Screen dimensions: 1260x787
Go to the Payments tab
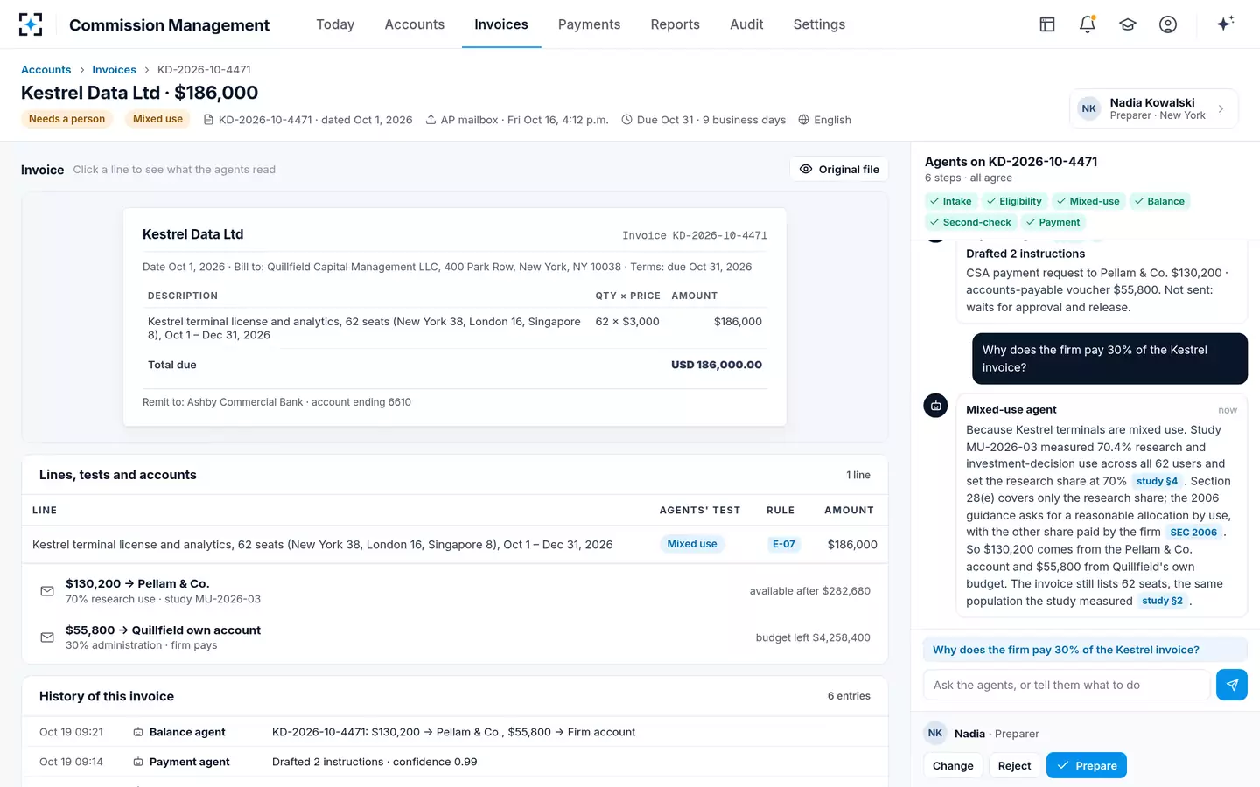click(589, 24)
